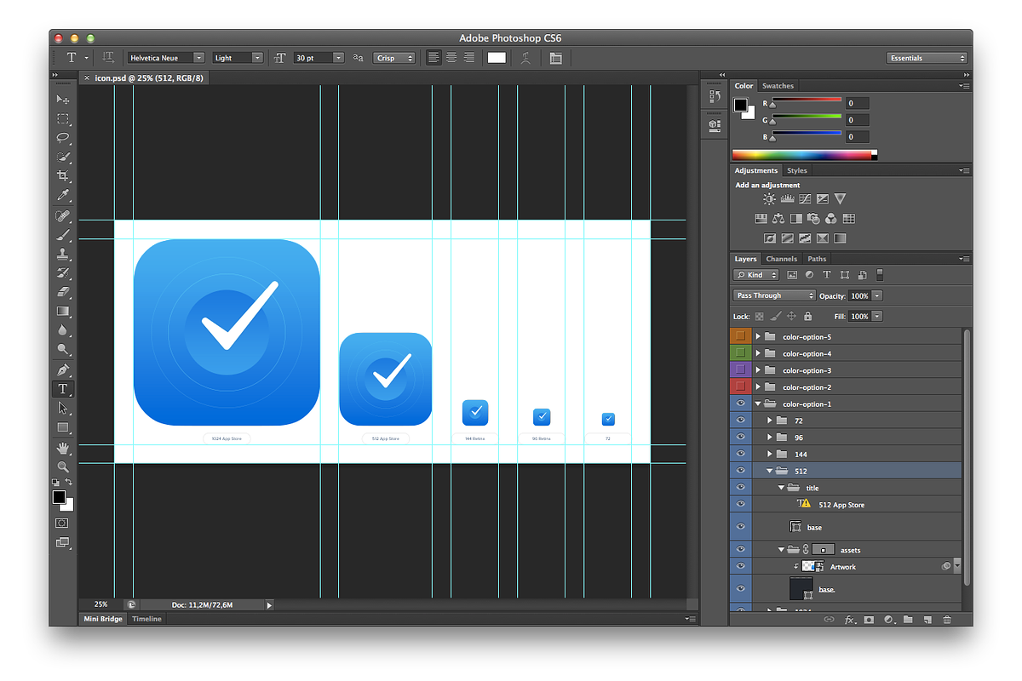Add a Color Balance adjustment
Screen dimensions: 1022x681
click(778, 219)
